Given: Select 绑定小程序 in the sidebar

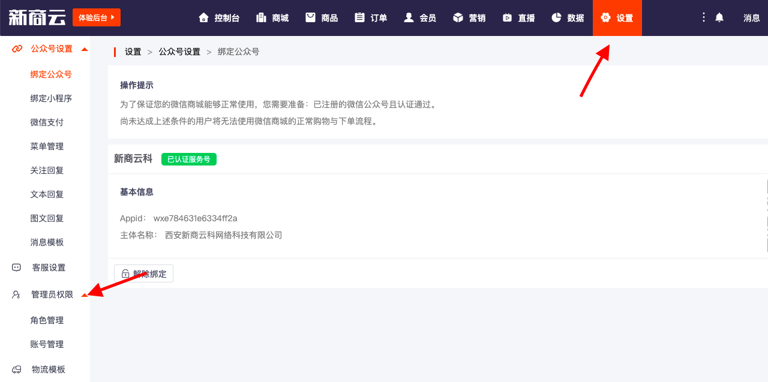Looking at the screenshot, I should point(51,98).
